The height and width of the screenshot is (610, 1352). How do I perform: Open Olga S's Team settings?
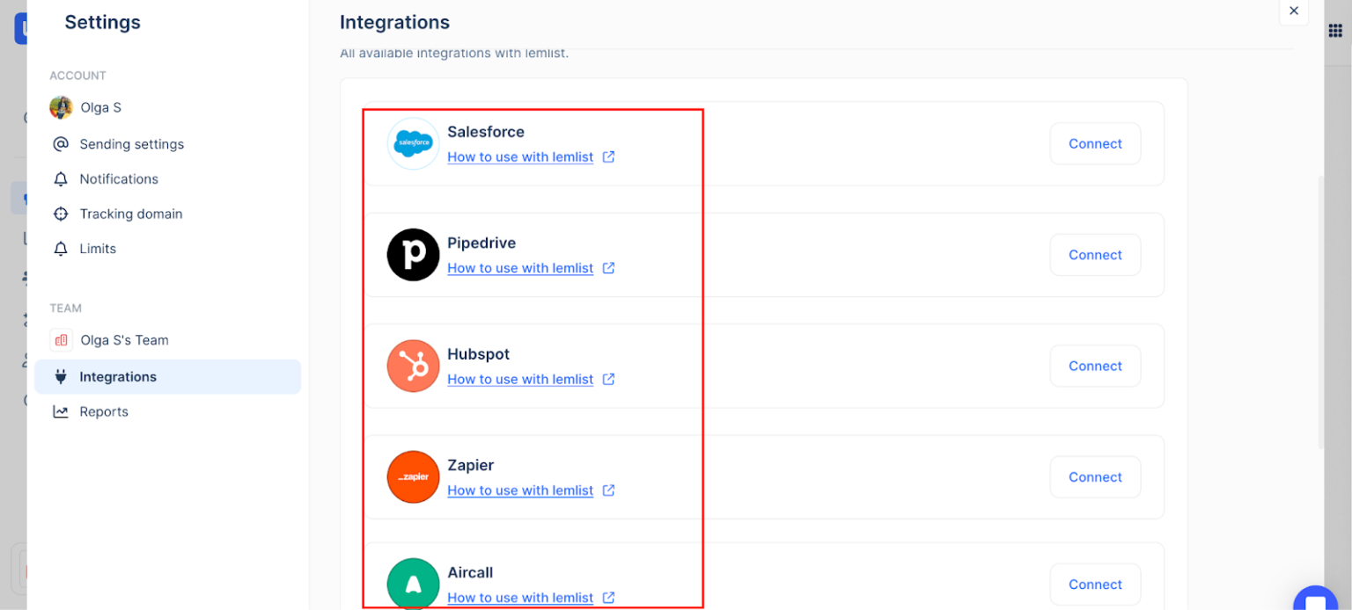click(x=124, y=340)
